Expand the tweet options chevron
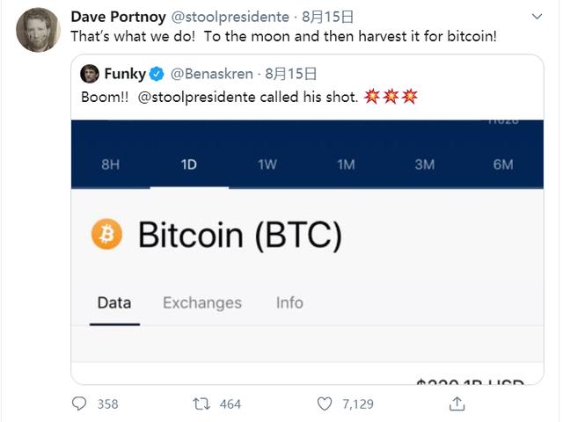Image resolution: width=563 pixels, height=422 pixels. [537, 17]
